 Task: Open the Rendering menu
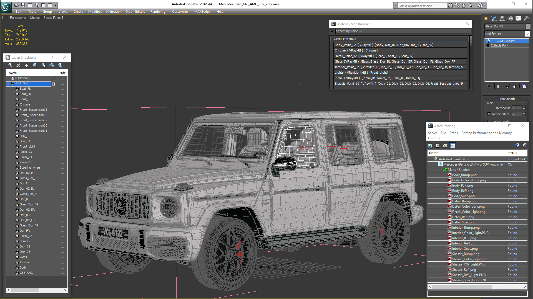(158, 12)
